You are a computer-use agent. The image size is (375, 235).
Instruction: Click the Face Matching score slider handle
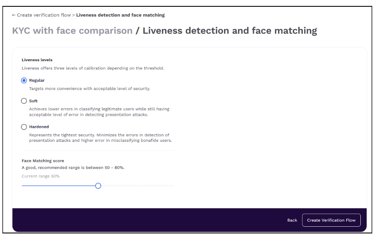coord(98,186)
